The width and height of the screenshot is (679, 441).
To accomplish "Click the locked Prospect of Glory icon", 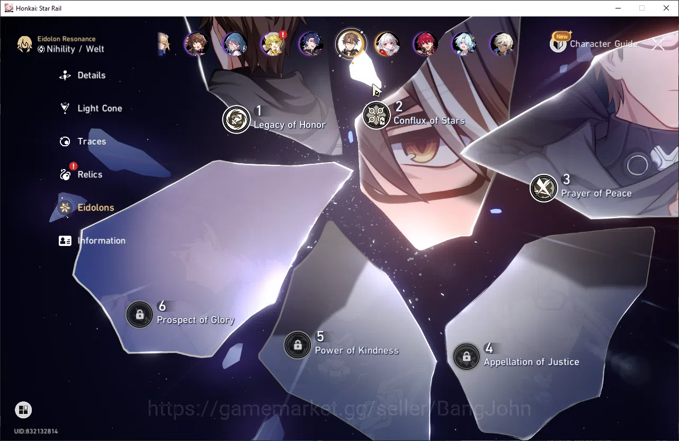I will click(x=140, y=315).
